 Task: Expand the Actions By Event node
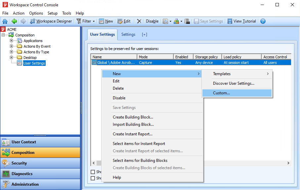click(x=11, y=46)
